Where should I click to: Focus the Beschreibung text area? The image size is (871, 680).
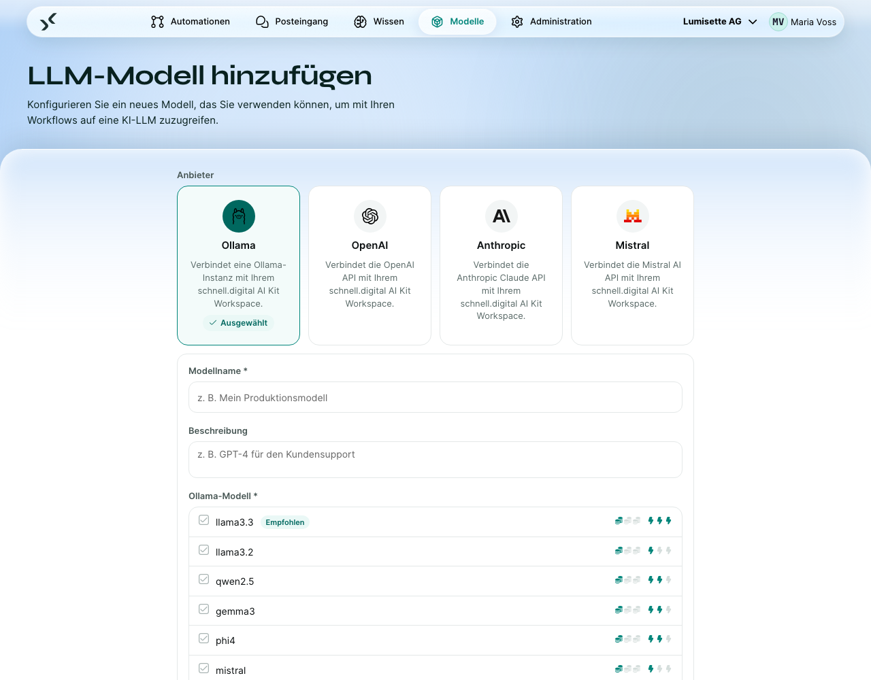435,460
